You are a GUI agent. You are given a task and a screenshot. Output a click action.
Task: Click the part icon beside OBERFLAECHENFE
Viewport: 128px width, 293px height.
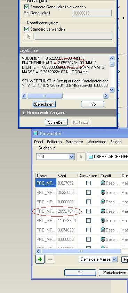point(91,157)
